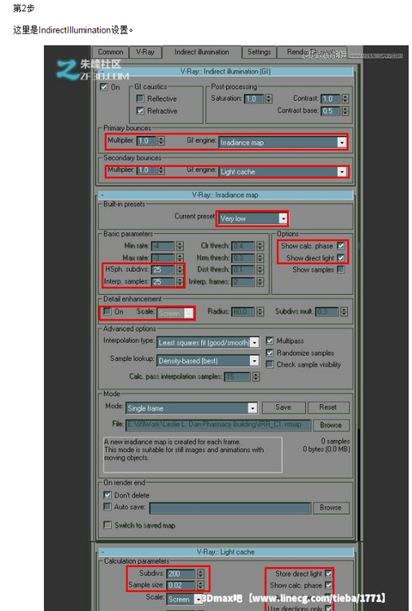The height and width of the screenshot is (611, 412).
Task: Collapse V-Ray Indirect illumination (GI) rollout
Action: click(225, 72)
